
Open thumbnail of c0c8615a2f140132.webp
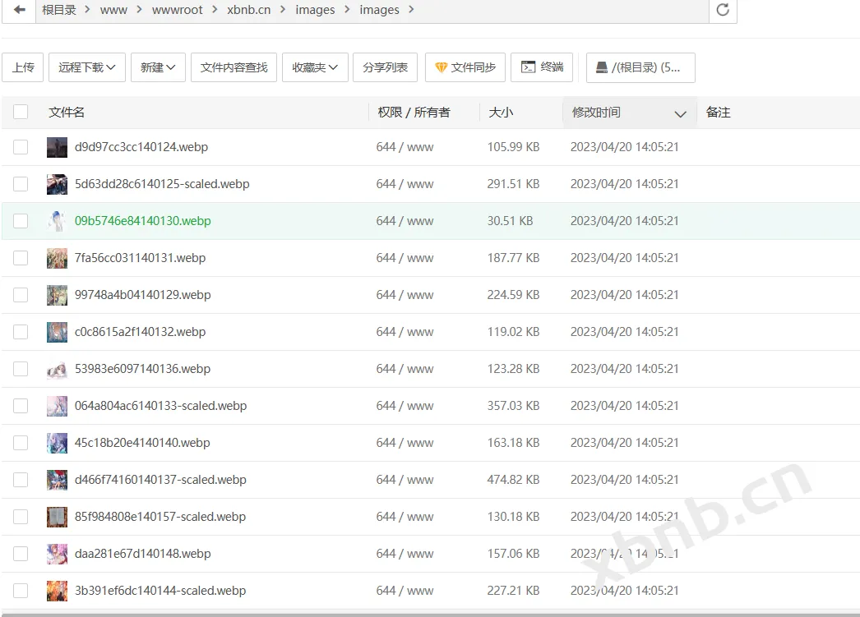click(x=57, y=332)
